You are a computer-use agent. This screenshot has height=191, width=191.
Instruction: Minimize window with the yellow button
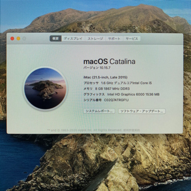click(x=18, y=38)
